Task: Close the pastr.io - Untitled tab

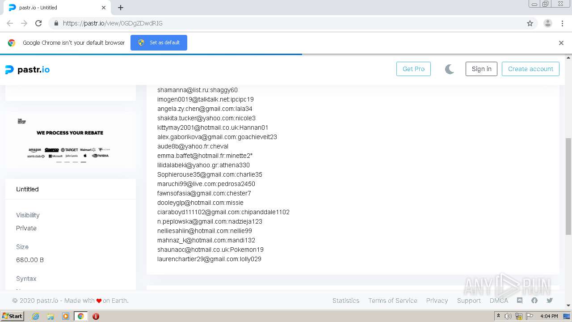Action: [x=104, y=8]
